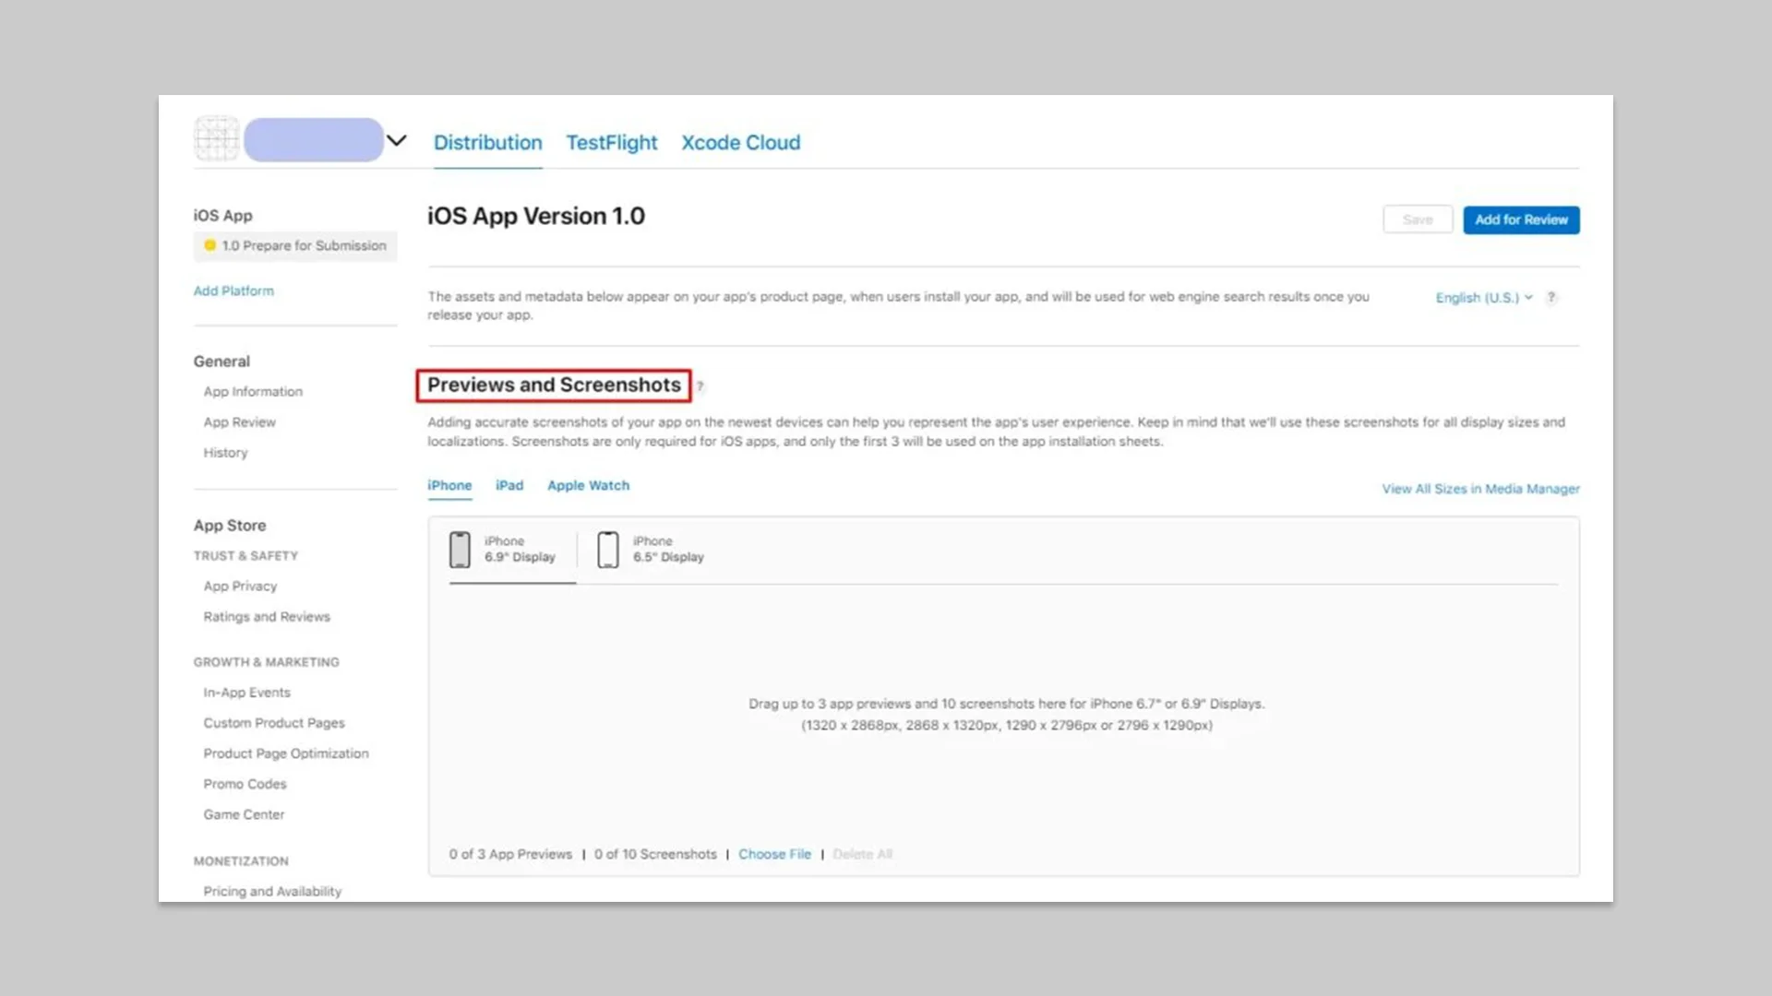
Task: Open App Privacy settings
Action: pyautogui.click(x=241, y=586)
